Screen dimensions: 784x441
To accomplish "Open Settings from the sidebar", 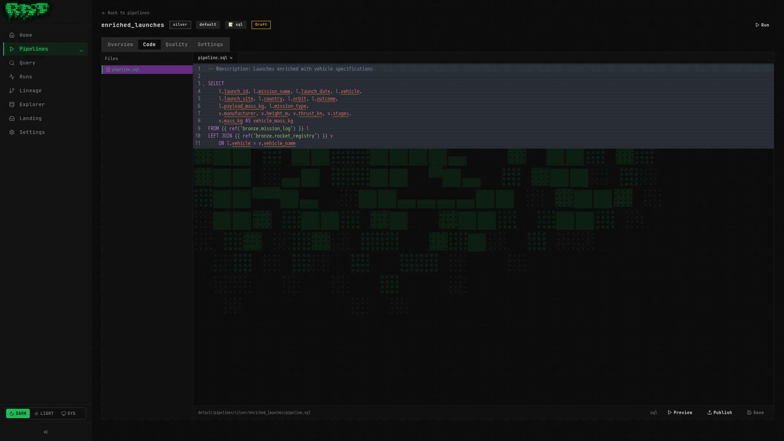I will pos(32,132).
